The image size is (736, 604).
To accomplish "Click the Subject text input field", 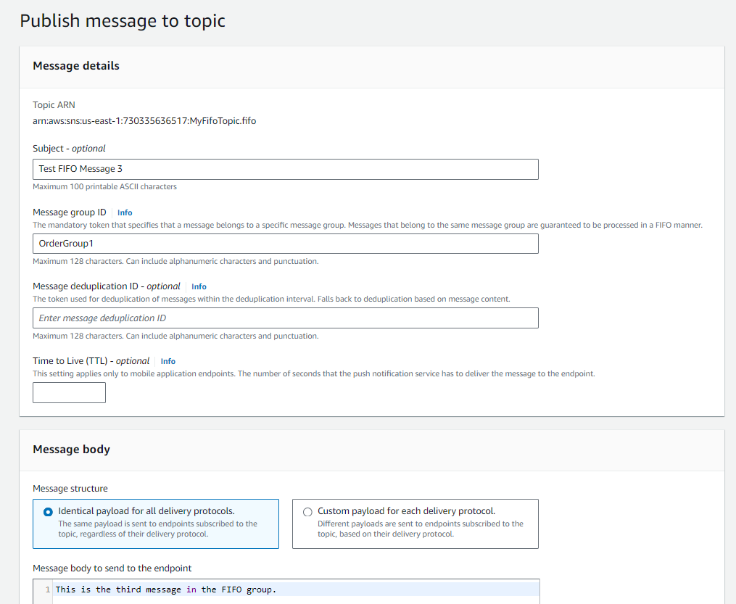I will (285, 169).
